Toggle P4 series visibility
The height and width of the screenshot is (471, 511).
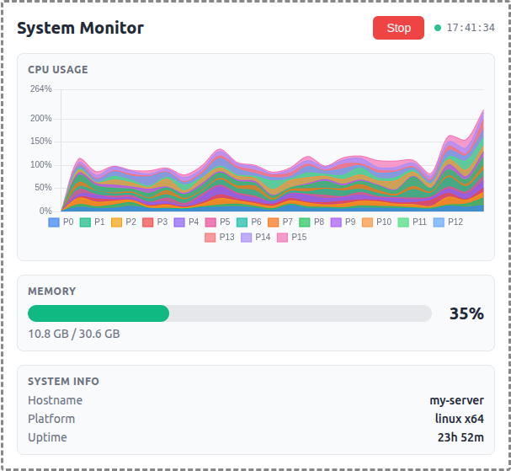(187, 222)
